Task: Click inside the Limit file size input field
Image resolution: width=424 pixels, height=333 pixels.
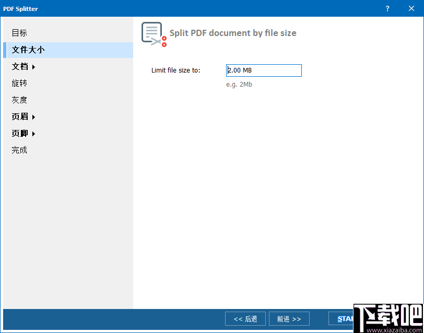Action: click(x=264, y=70)
